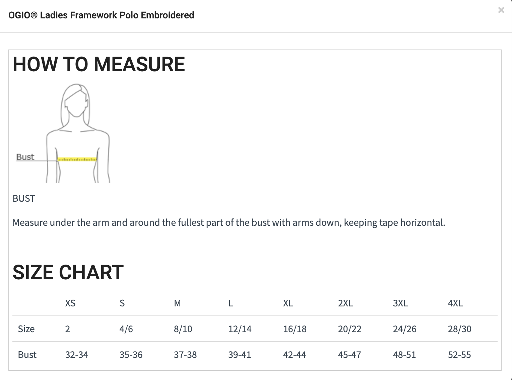Click the 48-51 bust measurement cell

404,355
